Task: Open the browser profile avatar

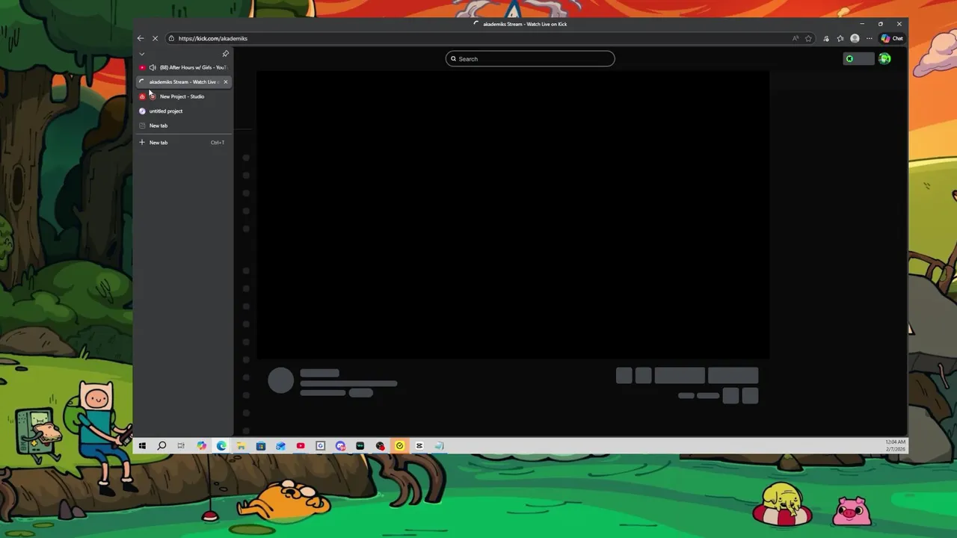Action: pyautogui.click(x=855, y=38)
